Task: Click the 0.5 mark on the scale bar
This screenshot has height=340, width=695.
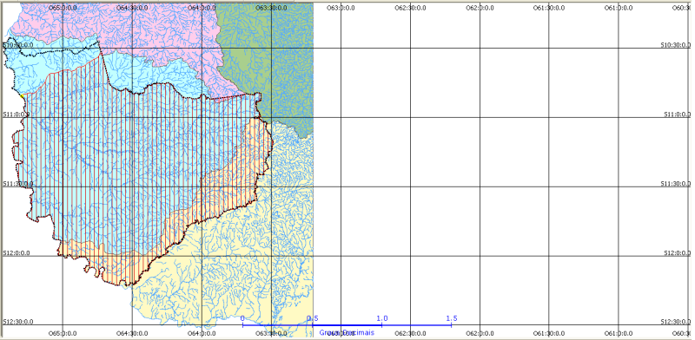Action: point(313,318)
